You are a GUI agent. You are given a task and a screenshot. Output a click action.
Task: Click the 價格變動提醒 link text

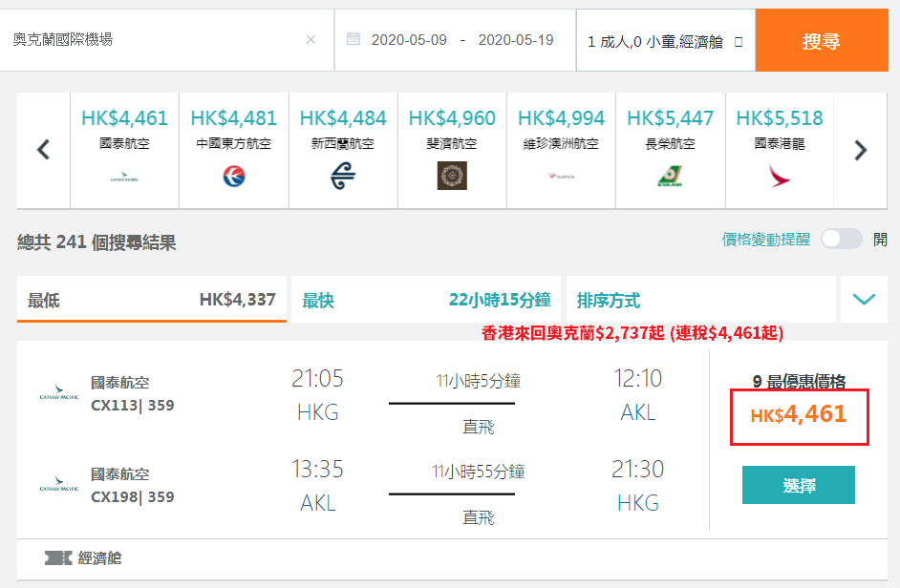click(766, 240)
